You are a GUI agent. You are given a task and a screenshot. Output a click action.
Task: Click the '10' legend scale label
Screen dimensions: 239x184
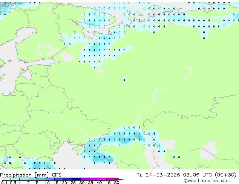47,182
